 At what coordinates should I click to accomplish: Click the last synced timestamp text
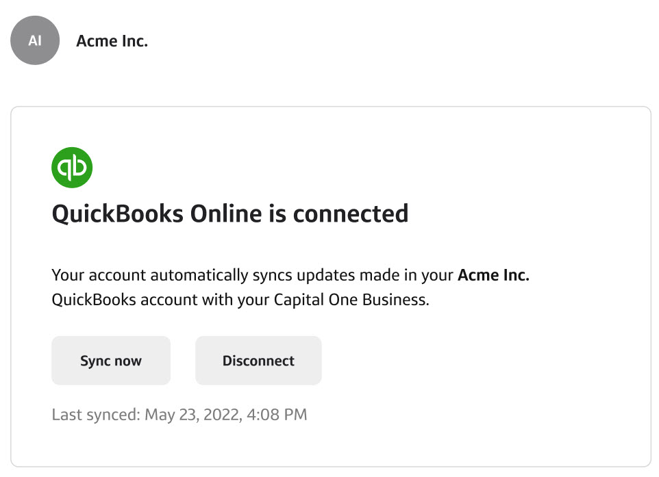tap(179, 414)
